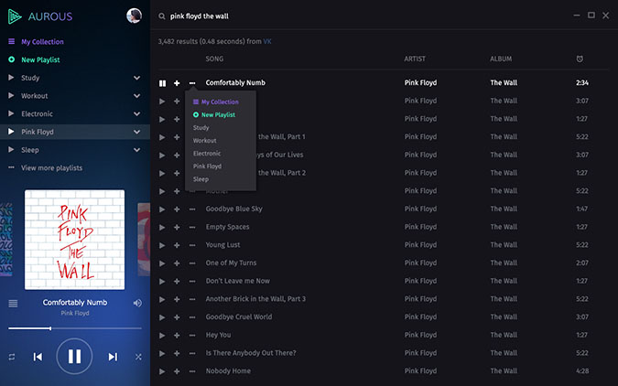Go back to the previous track

(x=38, y=357)
